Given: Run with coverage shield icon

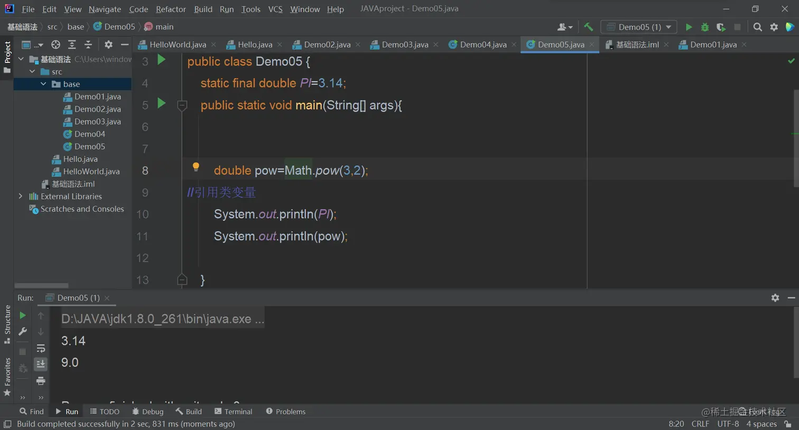Looking at the screenshot, I should 721,27.
